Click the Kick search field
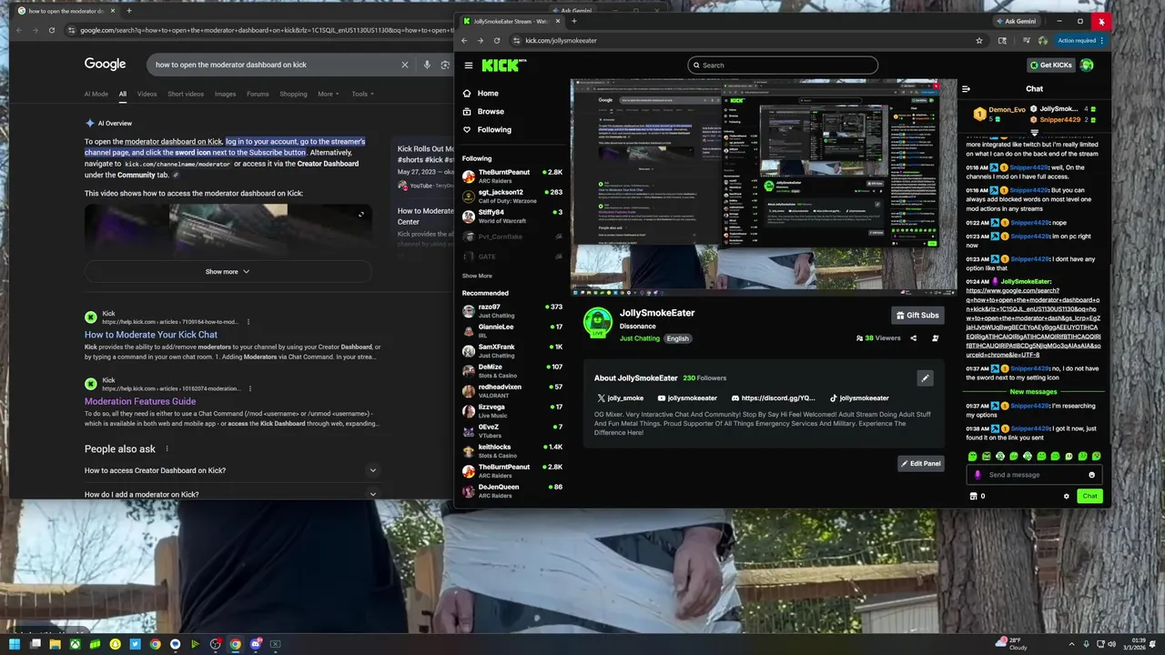Viewport: 1165px width, 655px height. tap(783, 65)
